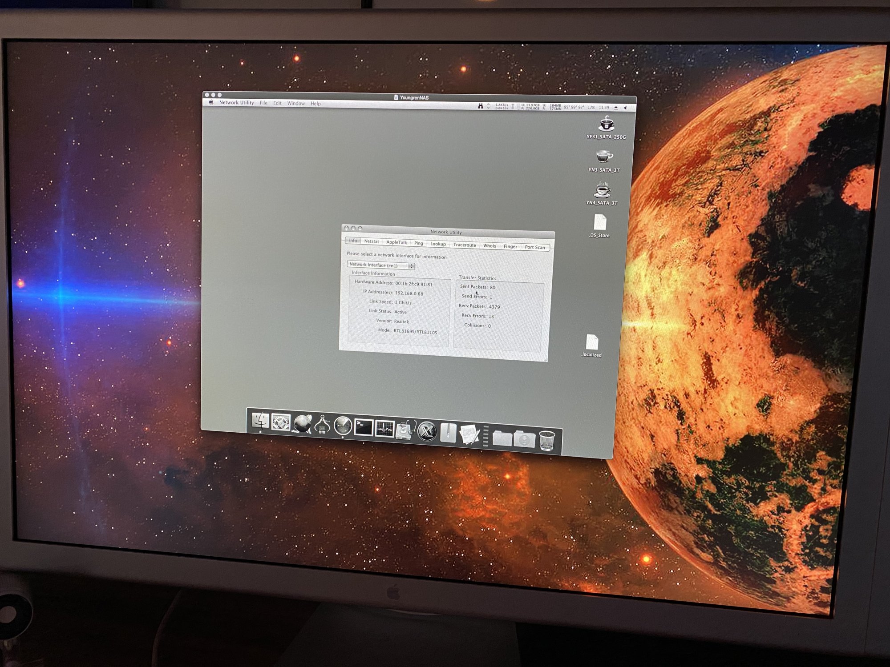Switch to the Traceroute tab
Image resolution: width=890 pixels, height=667 pixels.
465,245
